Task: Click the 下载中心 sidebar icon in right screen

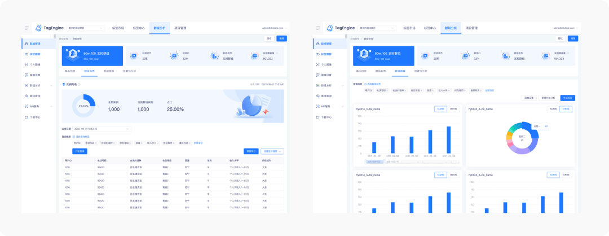Action: [317, 117]
